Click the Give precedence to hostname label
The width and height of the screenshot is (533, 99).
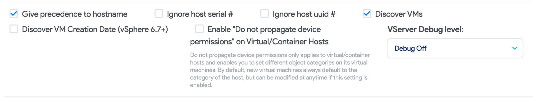tap(75, 14)
